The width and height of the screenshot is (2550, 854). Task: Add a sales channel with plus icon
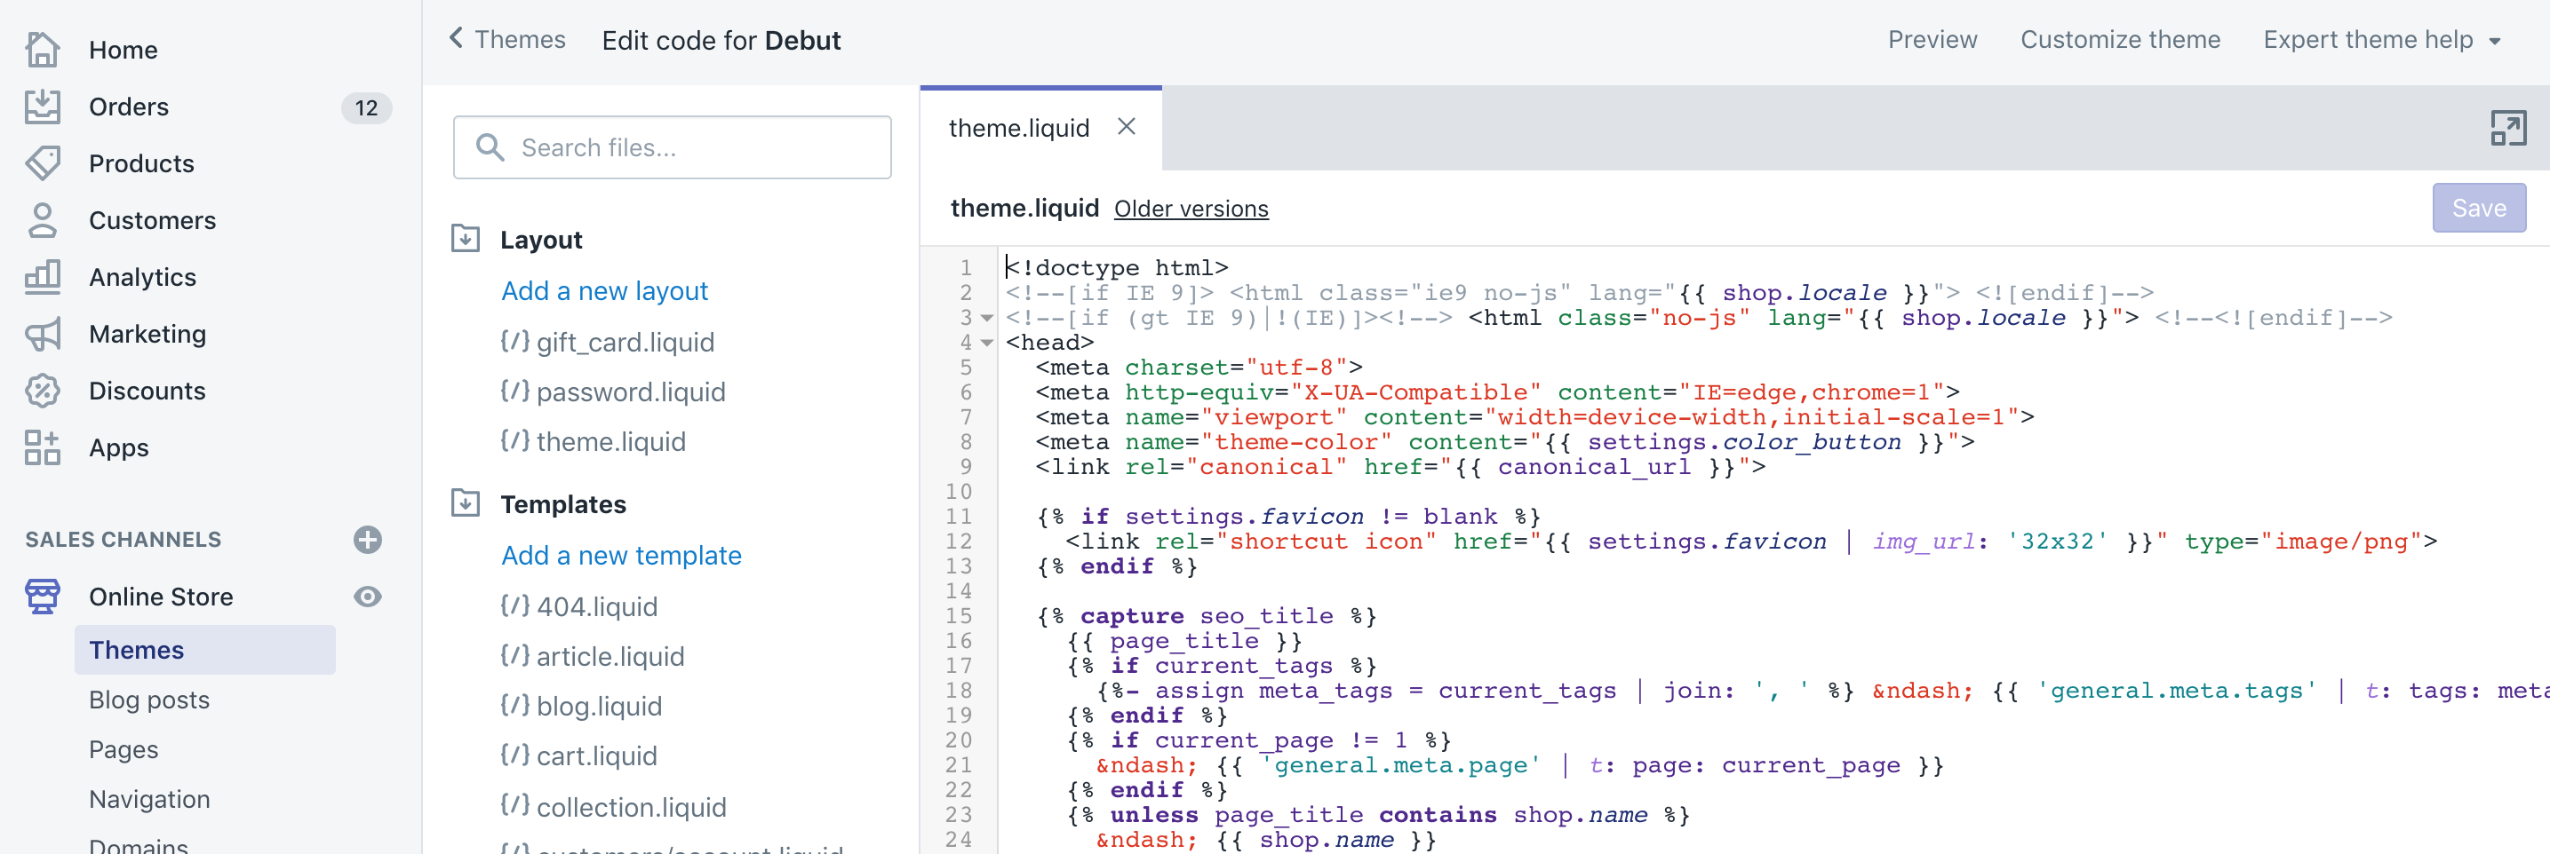367,540
